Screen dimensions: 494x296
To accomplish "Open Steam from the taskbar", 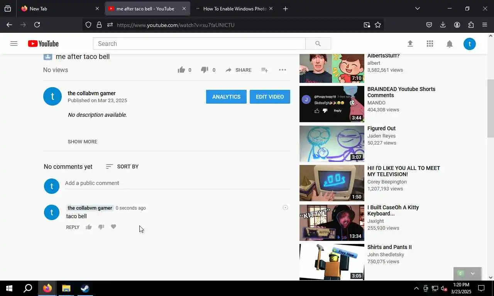I will (85, 288).
